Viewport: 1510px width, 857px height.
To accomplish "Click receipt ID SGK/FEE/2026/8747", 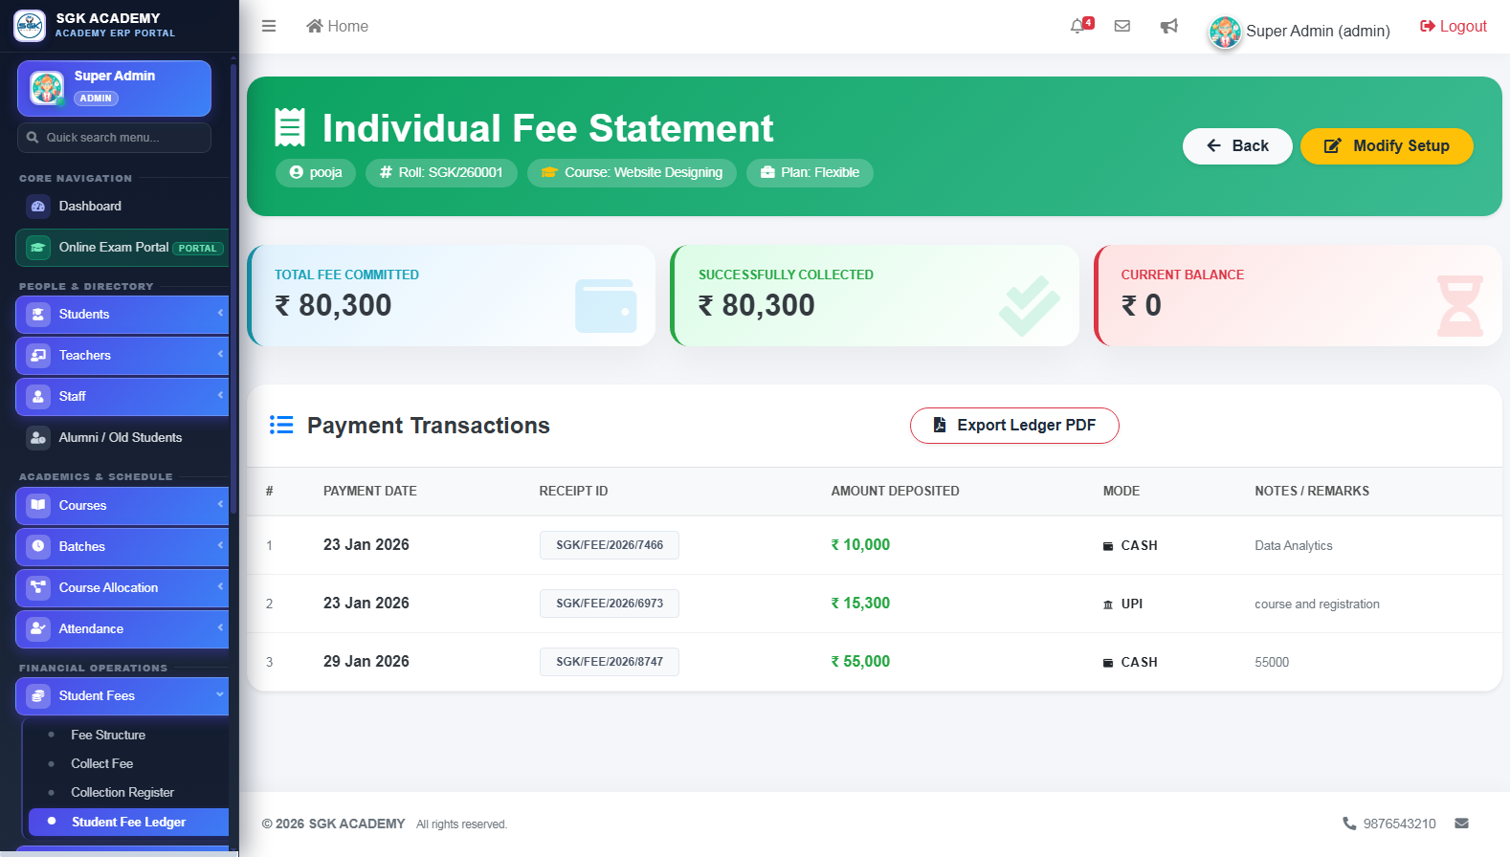I will pyautogui.click(x=610, y=662).
